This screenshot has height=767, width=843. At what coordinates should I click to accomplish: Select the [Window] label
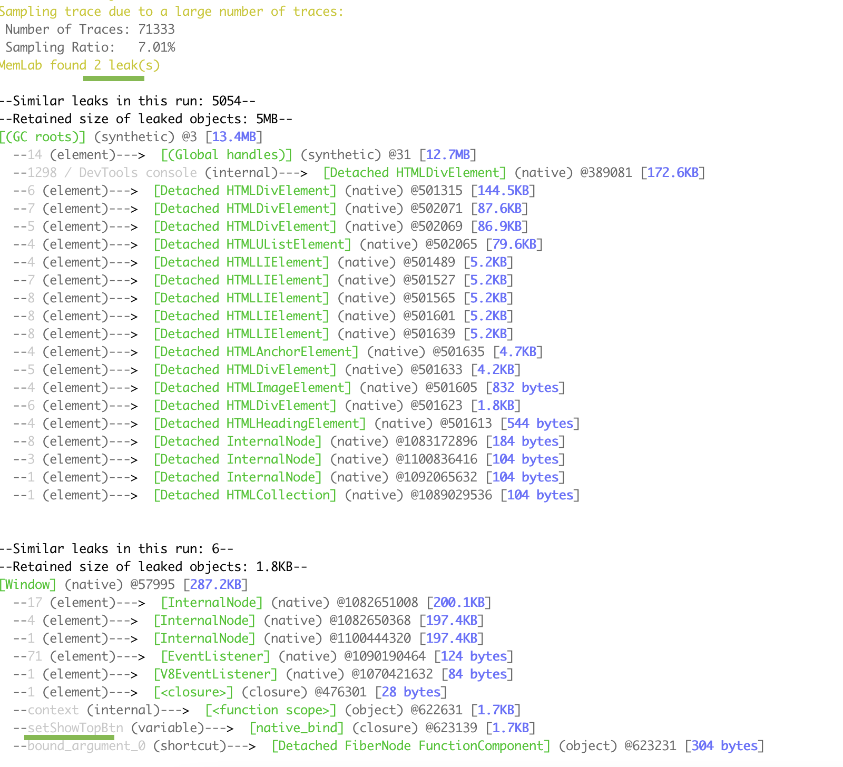28,585
